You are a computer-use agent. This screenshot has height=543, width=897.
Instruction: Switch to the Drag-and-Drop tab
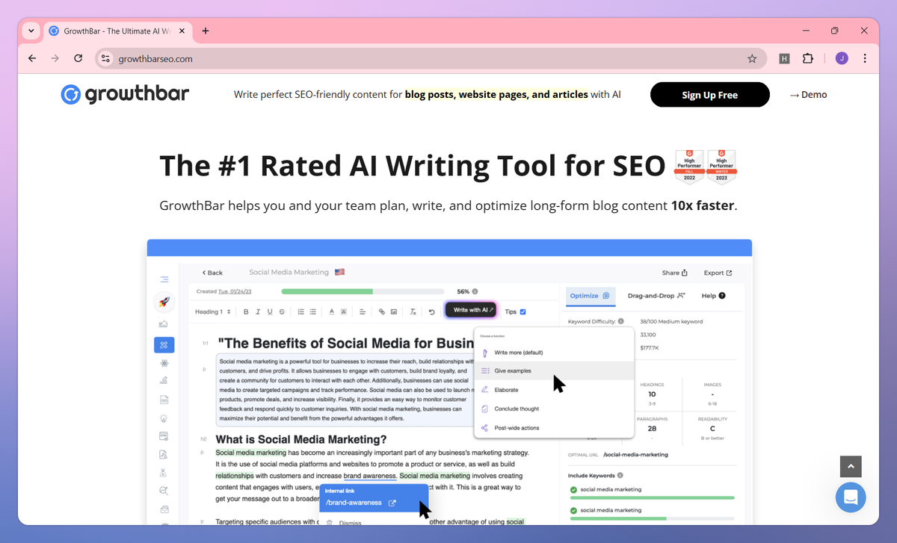(656, 296)
